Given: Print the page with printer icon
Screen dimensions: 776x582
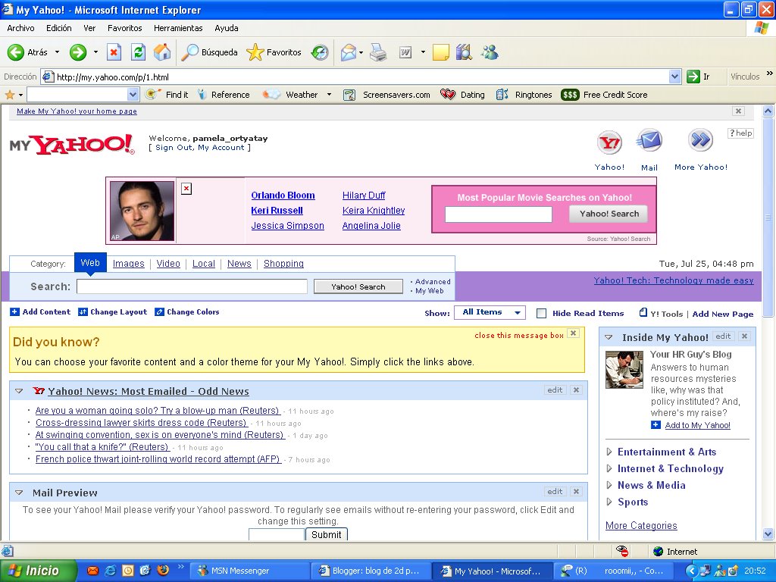Looking at the screenshot, I should click(378, 52).
